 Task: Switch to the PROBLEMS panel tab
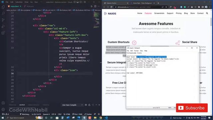(x=13, y=105)
